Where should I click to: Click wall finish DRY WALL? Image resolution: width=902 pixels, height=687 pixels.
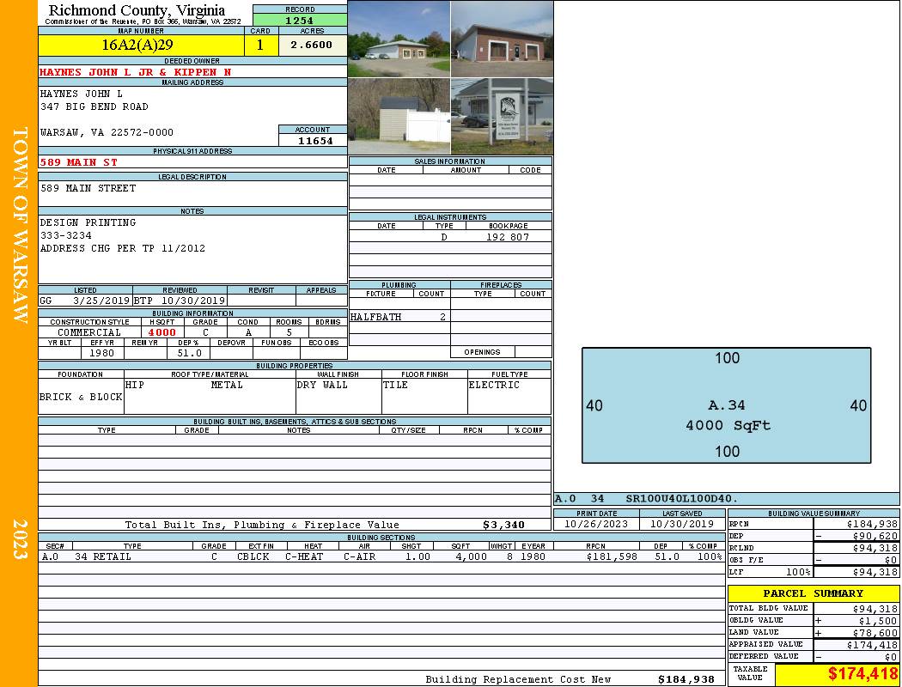(322, 386)
